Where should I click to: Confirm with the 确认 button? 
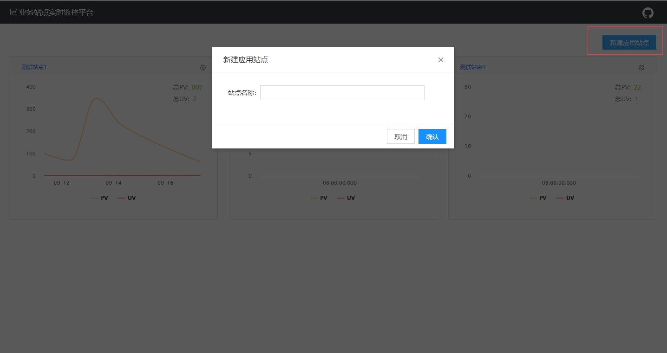pyautogui.click(x=432, y=136)
